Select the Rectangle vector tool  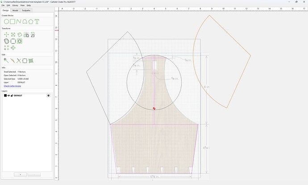point(12,21)
